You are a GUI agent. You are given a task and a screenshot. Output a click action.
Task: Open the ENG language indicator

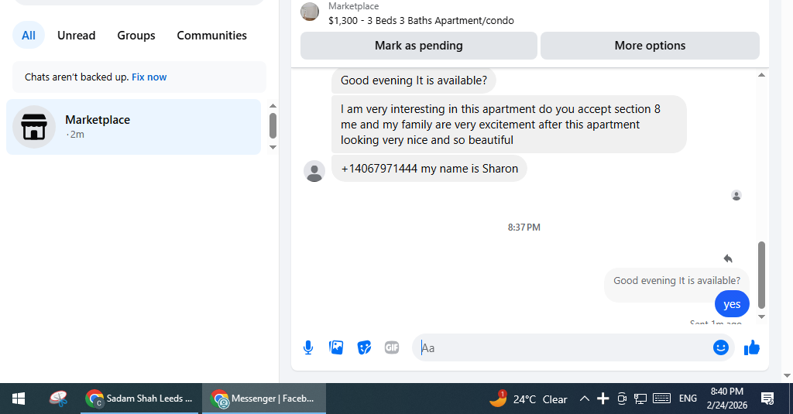688,399
